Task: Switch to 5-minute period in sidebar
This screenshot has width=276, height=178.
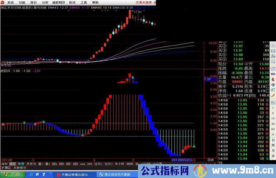Action: pyautogui.click(x=273, y=113)
